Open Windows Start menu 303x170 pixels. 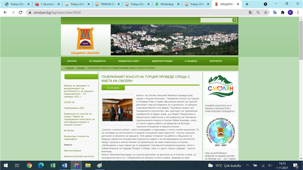(5, 165)
